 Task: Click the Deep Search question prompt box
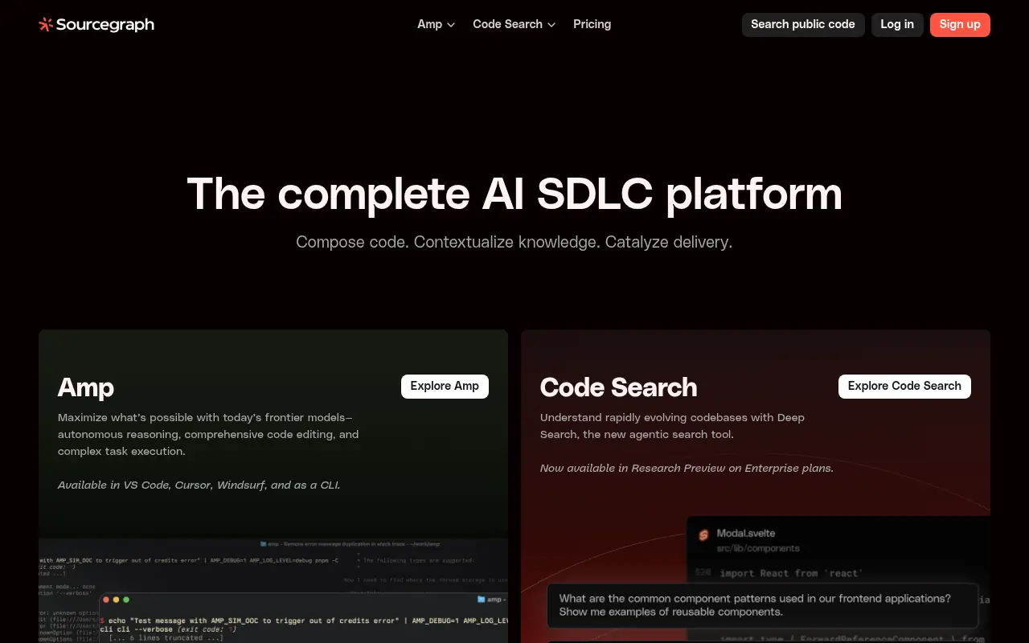click(762, 605)
